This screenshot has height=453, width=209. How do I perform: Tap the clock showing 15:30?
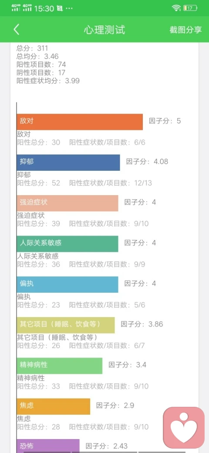coord(44,8)
